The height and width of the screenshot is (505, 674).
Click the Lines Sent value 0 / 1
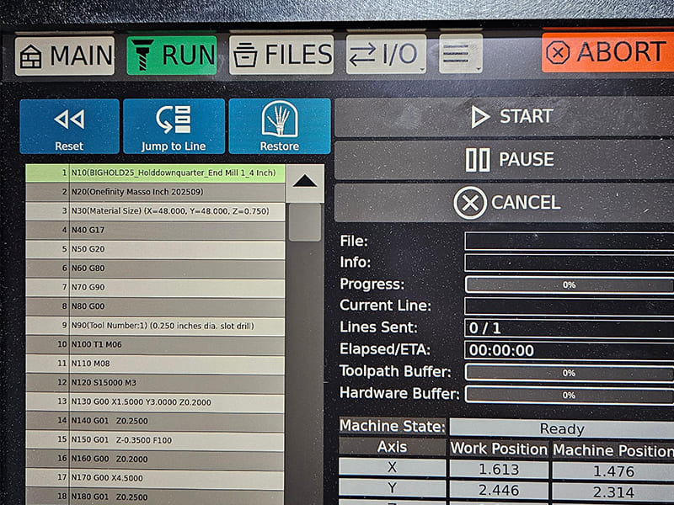coord(570,328)
